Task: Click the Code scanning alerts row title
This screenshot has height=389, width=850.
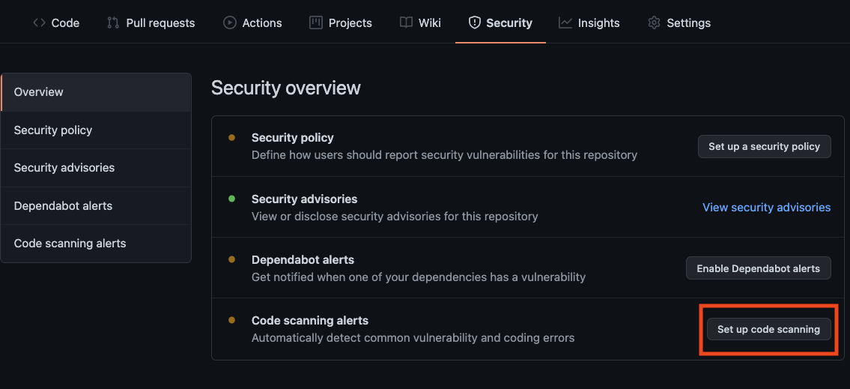Action: [x=310, y=321]
